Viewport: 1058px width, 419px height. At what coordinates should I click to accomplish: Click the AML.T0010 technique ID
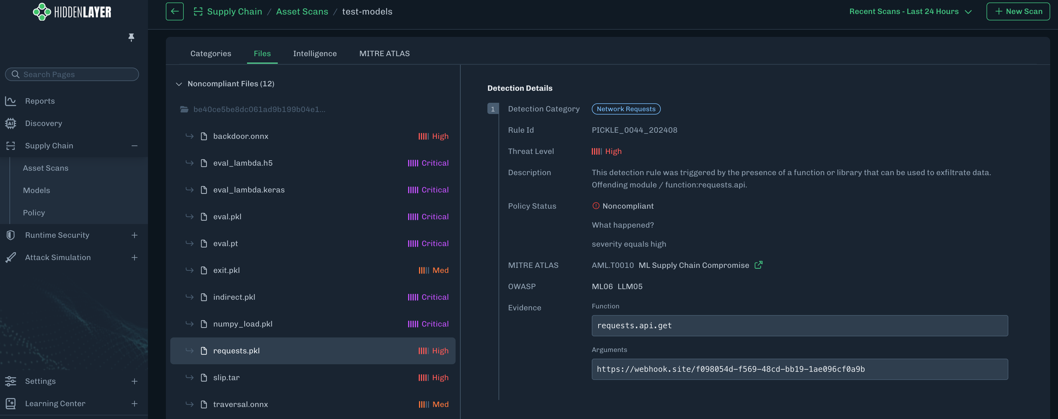pyautogui.click(x=612, y=265)
